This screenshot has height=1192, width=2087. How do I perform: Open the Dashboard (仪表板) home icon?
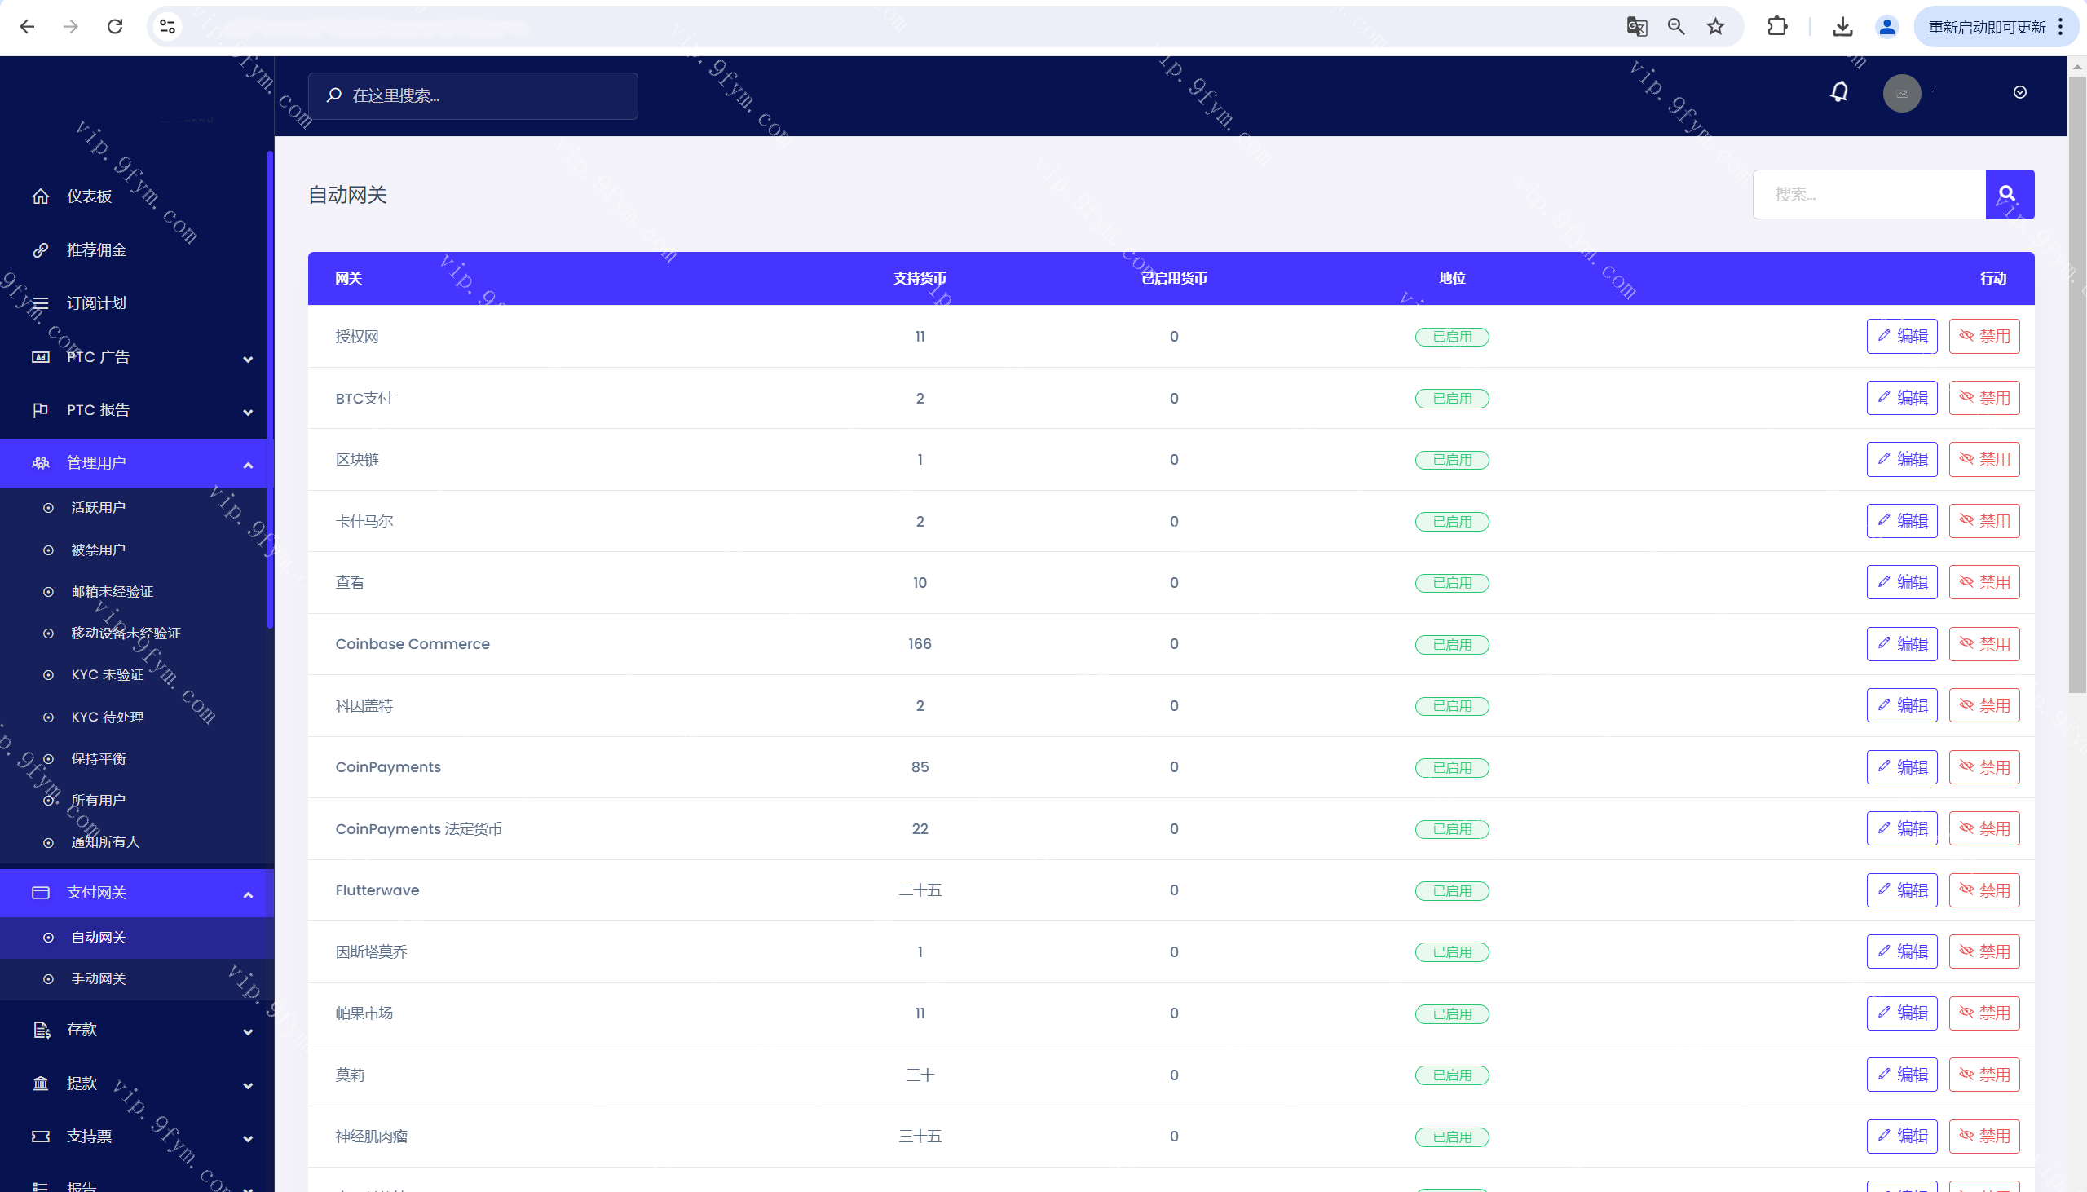40,196
